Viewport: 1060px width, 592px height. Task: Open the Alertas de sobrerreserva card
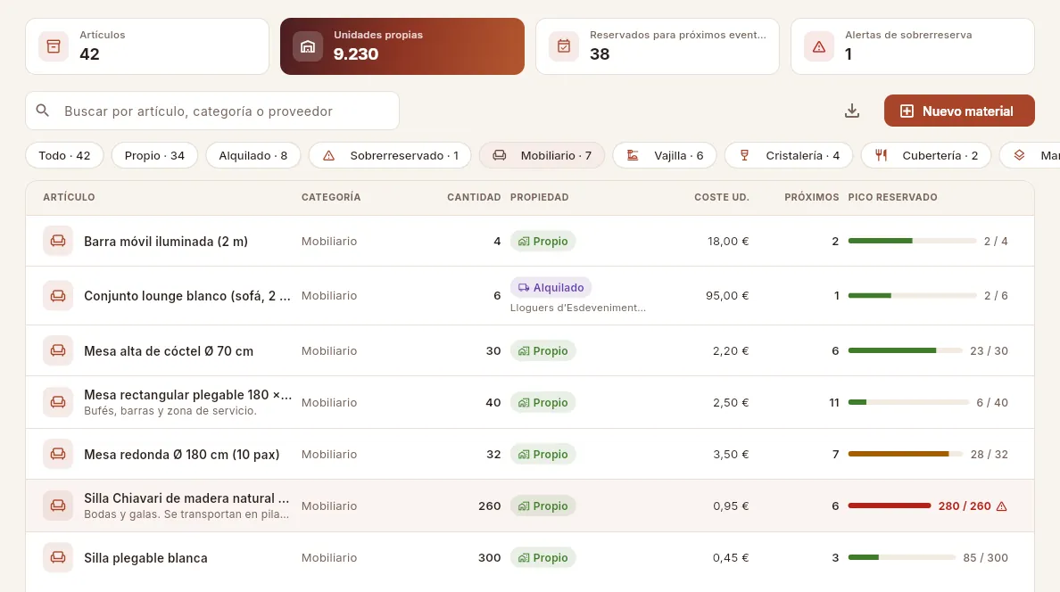tap(913, 46)
